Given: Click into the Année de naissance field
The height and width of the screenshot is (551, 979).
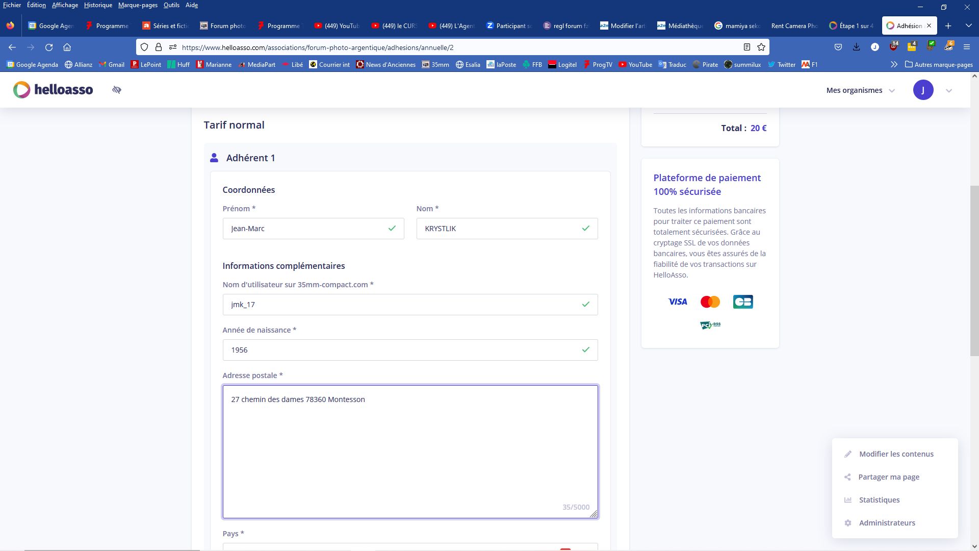Looking at the screenshot, I should pos(410,350).
